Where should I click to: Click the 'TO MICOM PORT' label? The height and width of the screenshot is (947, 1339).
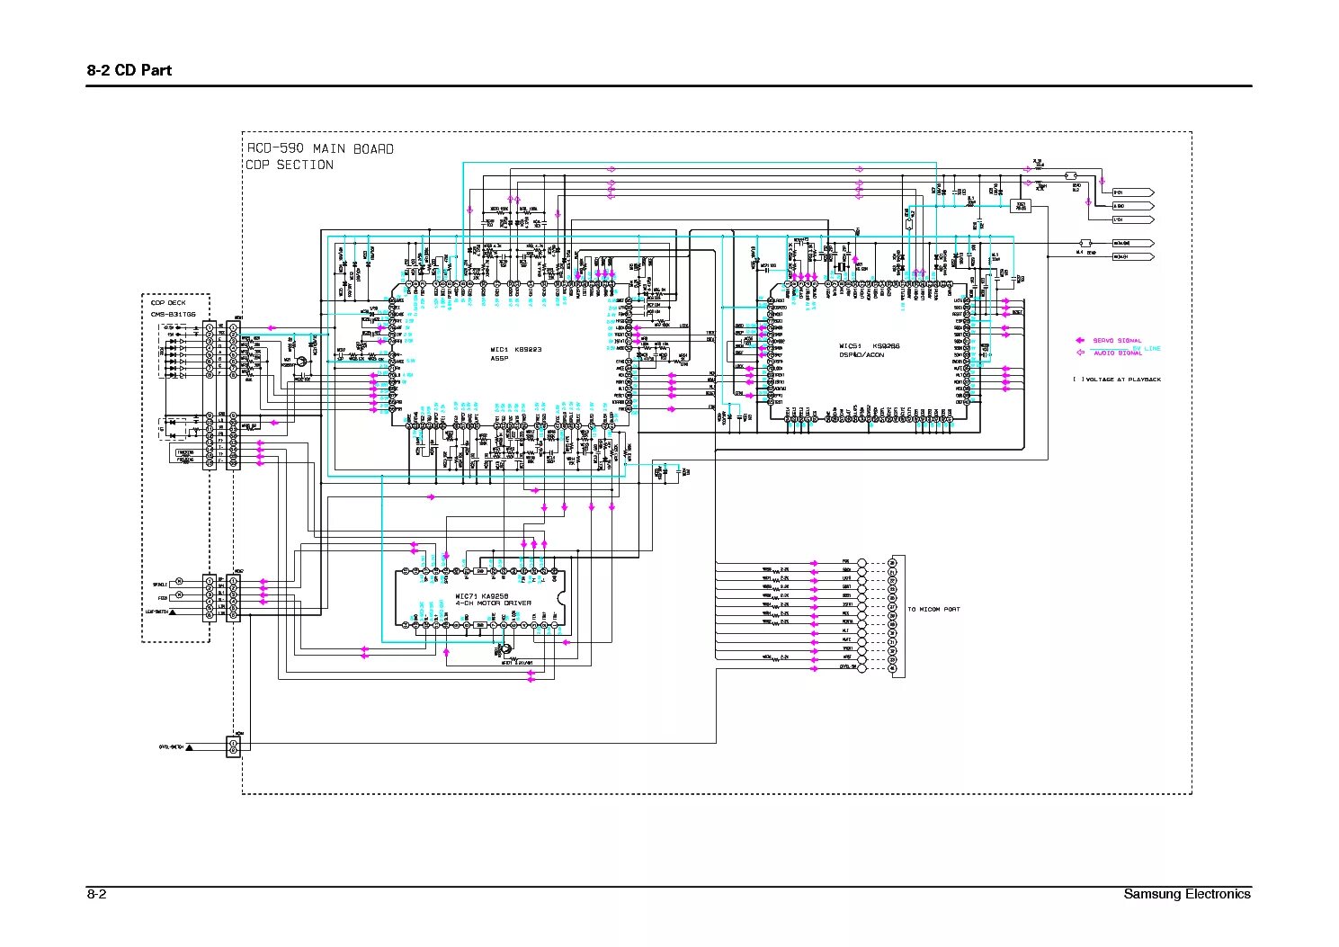(x=933, y=610)
